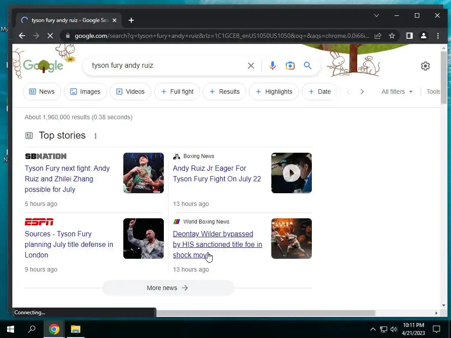
Task: Click Chrome icon in taskbar
Action: 54,329
